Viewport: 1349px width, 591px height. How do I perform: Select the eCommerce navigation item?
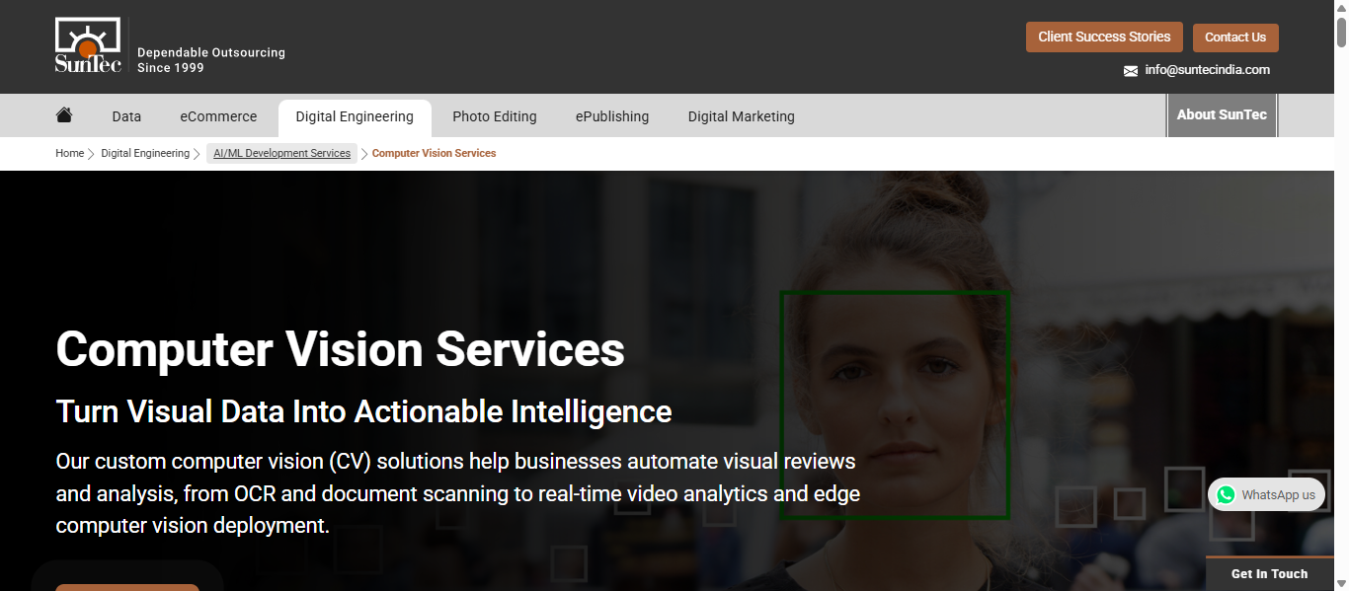[218, 116]
